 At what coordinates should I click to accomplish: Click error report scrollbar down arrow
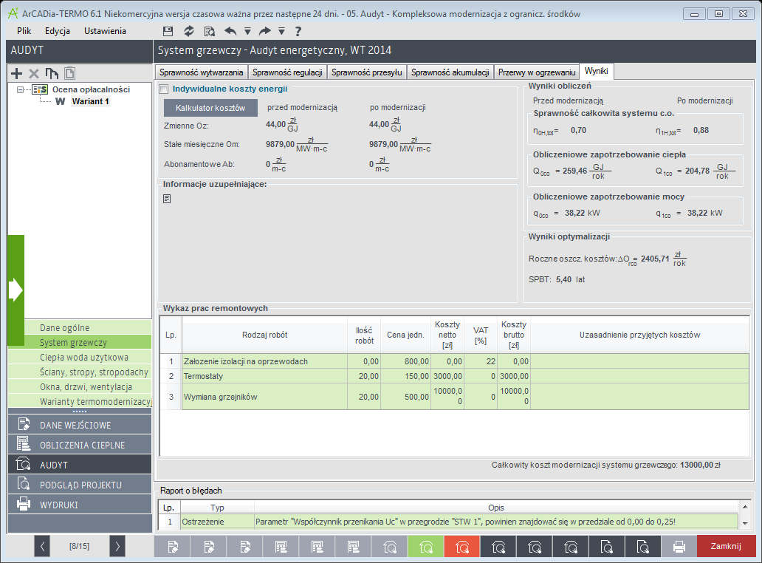745,524
